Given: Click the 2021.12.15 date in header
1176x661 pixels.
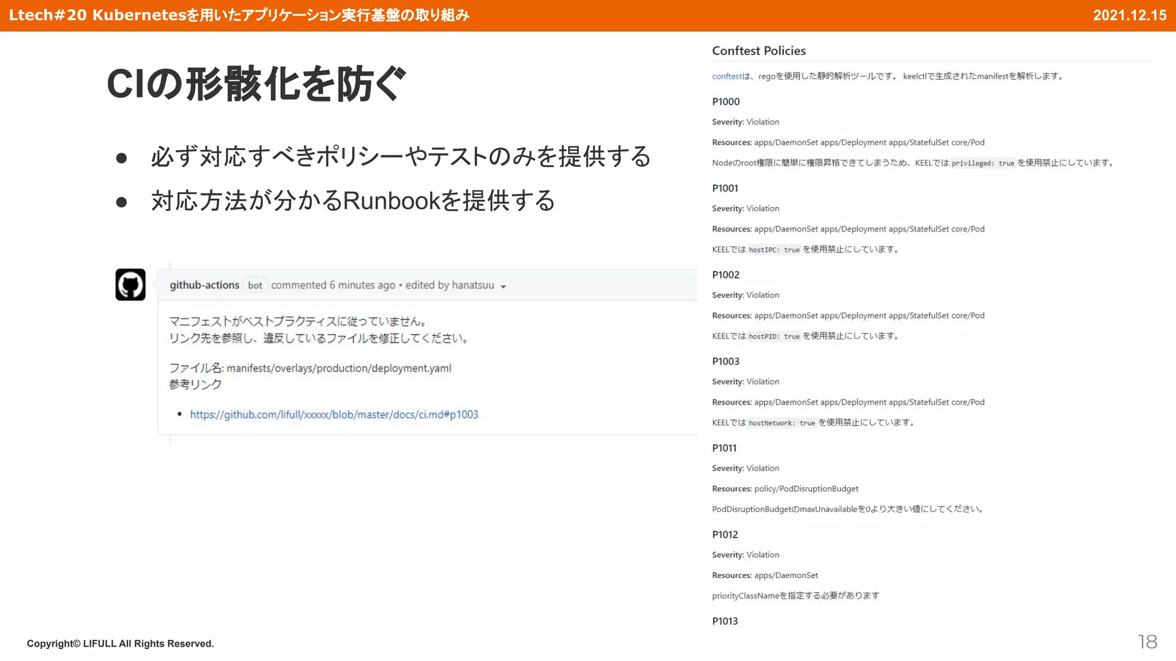Looking at the screenshot, I should coord(1129,15).
